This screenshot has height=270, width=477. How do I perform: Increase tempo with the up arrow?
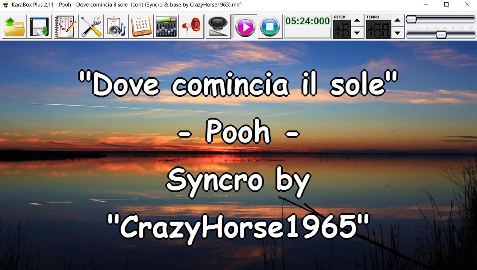coord(398,20)
